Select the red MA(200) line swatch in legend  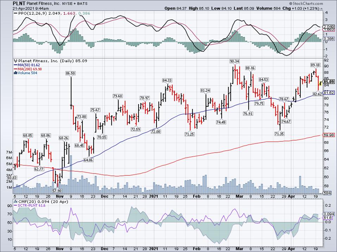click(16, 69)
